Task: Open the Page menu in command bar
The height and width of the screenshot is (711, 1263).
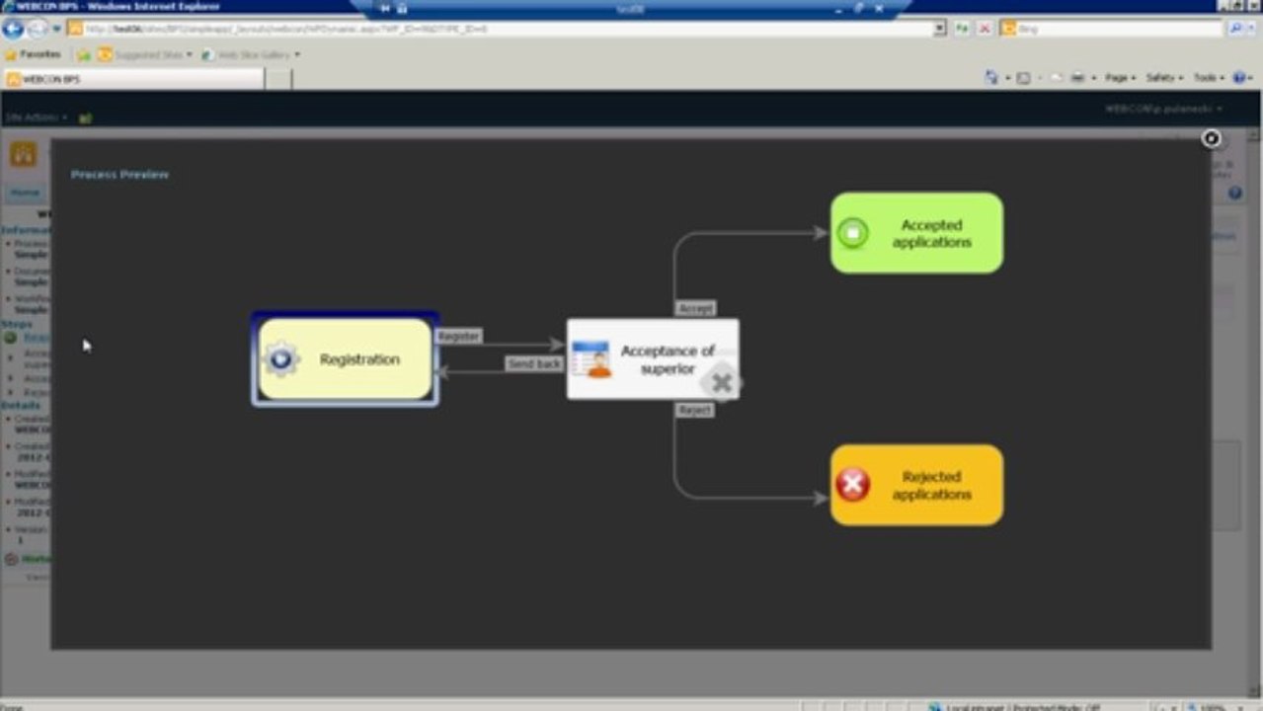Action: click(1120, 77)
